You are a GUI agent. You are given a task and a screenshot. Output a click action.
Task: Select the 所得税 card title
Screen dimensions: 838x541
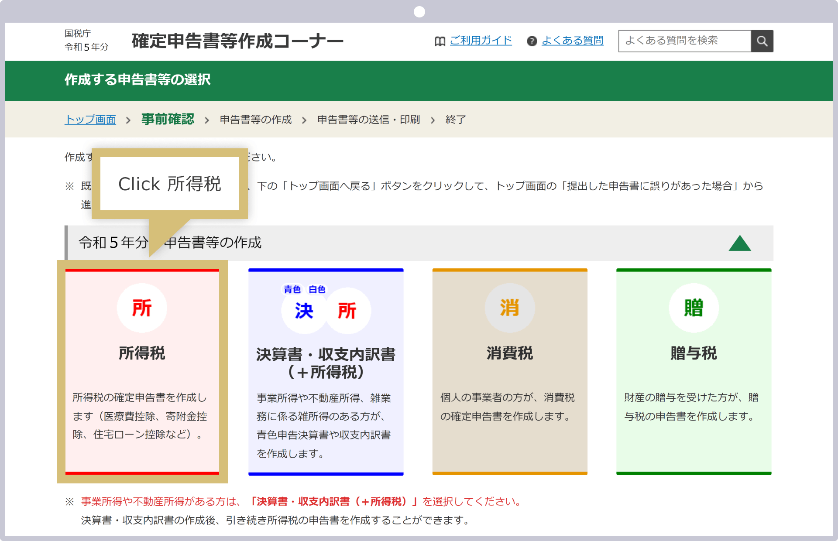[x=142, y=353]
